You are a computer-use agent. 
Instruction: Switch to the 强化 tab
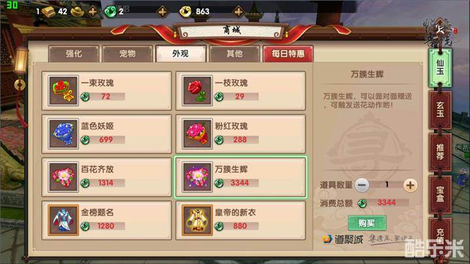tap(74, 54)
